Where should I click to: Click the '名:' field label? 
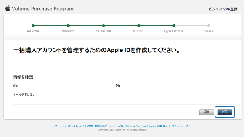[15, 86]
